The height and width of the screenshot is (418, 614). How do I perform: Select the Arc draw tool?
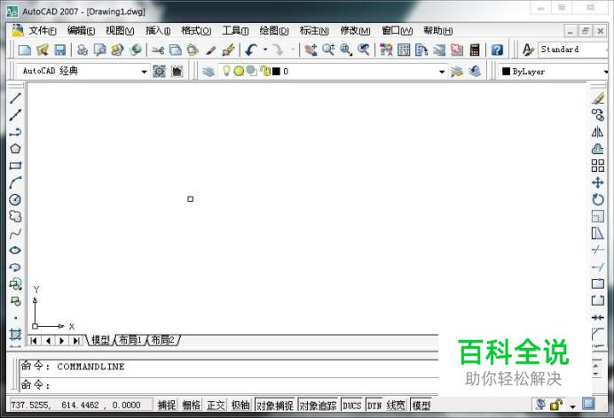click(x=15, y=182)
